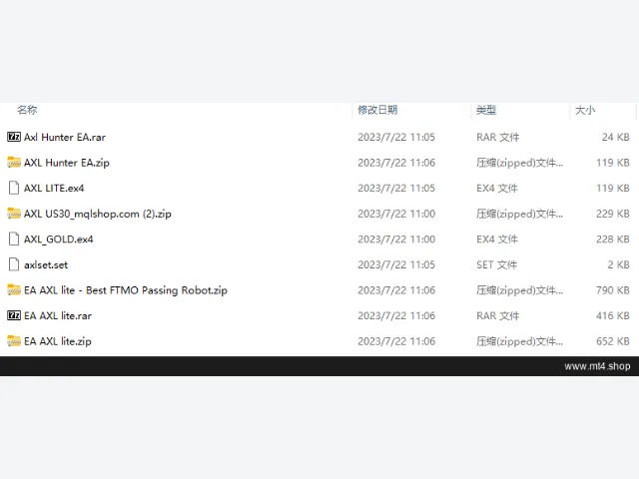Sort files by the 名称 column header

pyautogui.click(x=27, y=110)
